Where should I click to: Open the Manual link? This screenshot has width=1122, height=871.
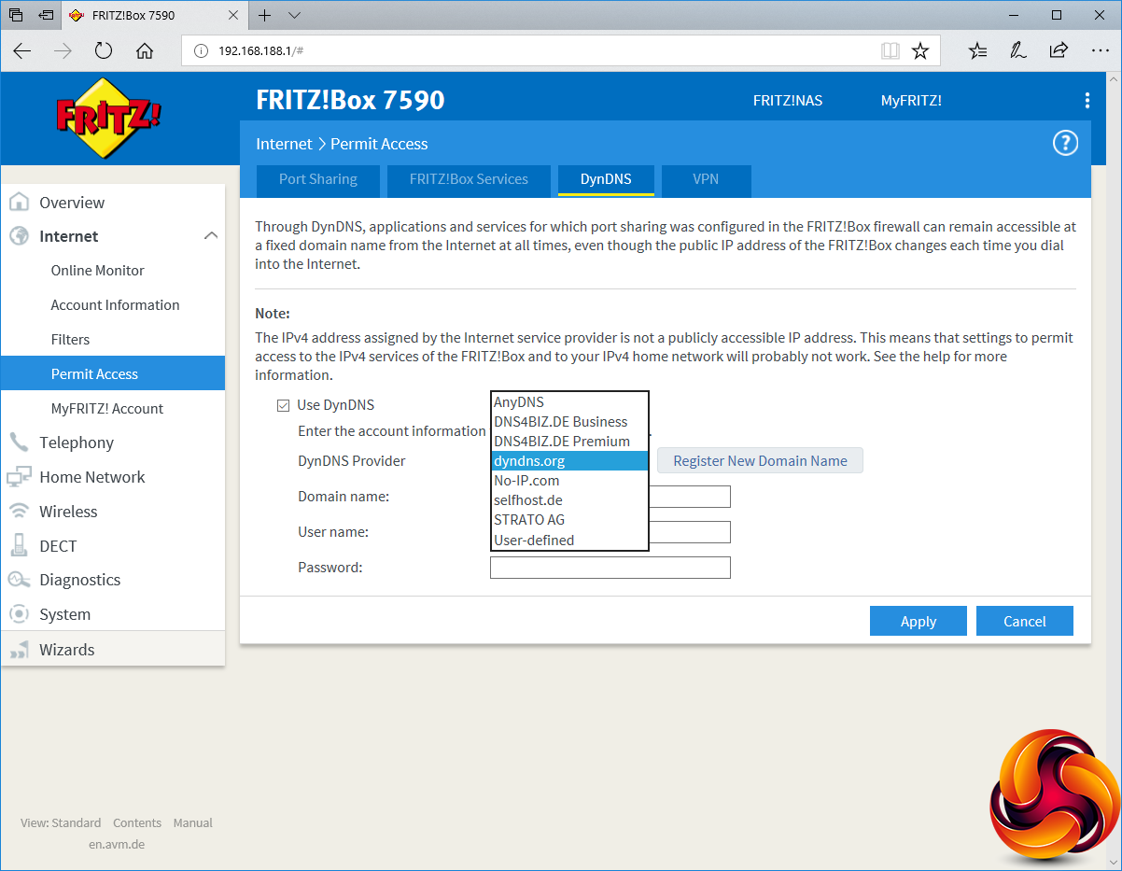[193, 823]
